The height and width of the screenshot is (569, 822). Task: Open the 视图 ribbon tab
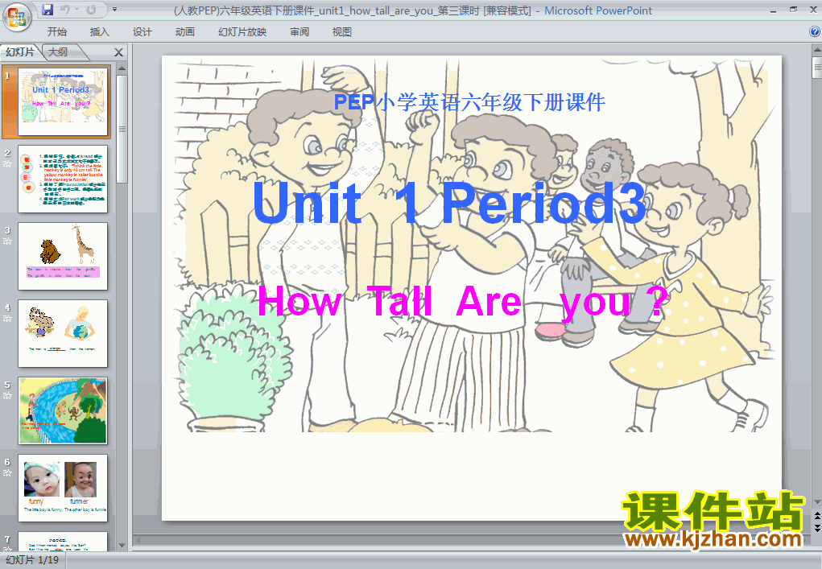342,32
